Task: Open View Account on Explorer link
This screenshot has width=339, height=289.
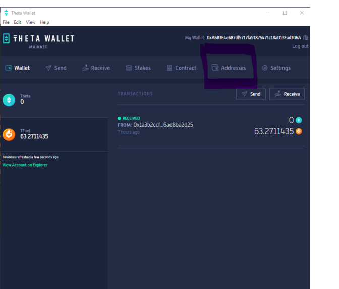Action: [25, 165]
